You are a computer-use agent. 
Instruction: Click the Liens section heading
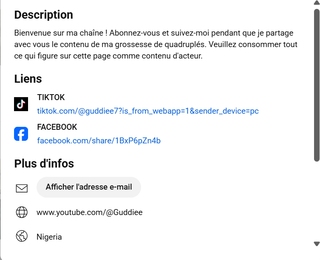(28, 78)
